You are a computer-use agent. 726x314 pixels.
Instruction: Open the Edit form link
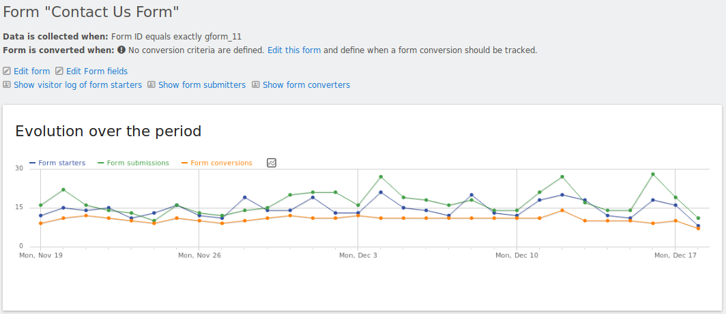point(31,71)
